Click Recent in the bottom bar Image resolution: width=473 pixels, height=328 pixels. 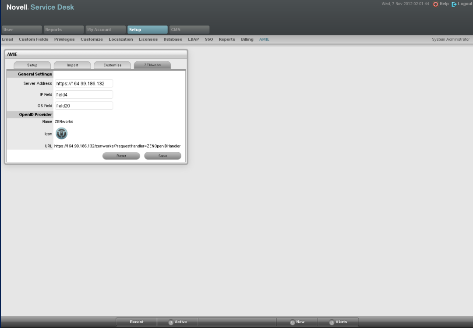136,322
